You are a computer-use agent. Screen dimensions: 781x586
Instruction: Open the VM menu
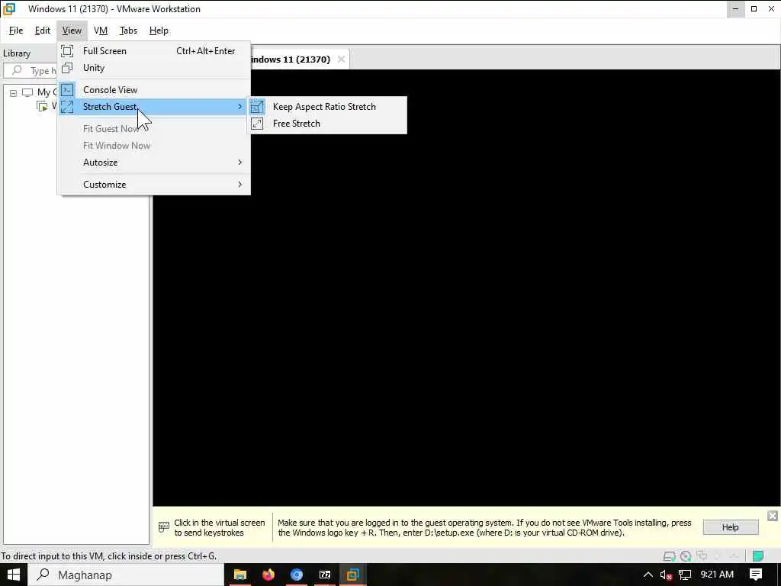click(101, 31)
